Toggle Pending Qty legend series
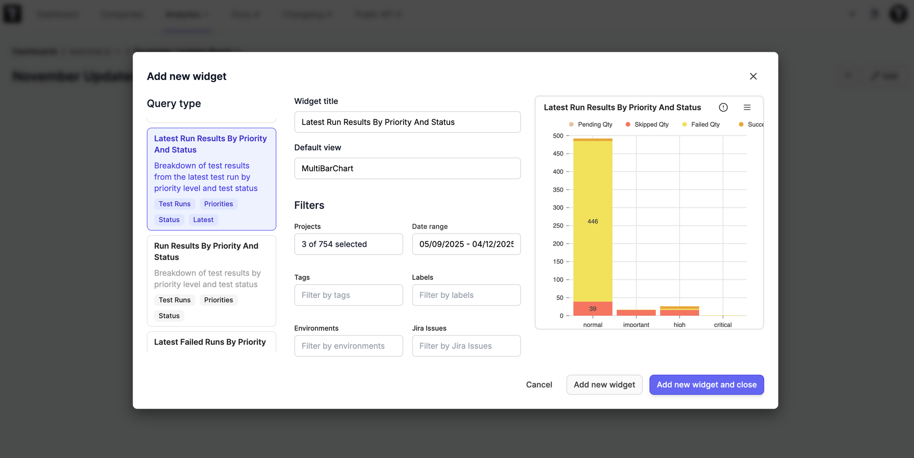 coord(590,125)
